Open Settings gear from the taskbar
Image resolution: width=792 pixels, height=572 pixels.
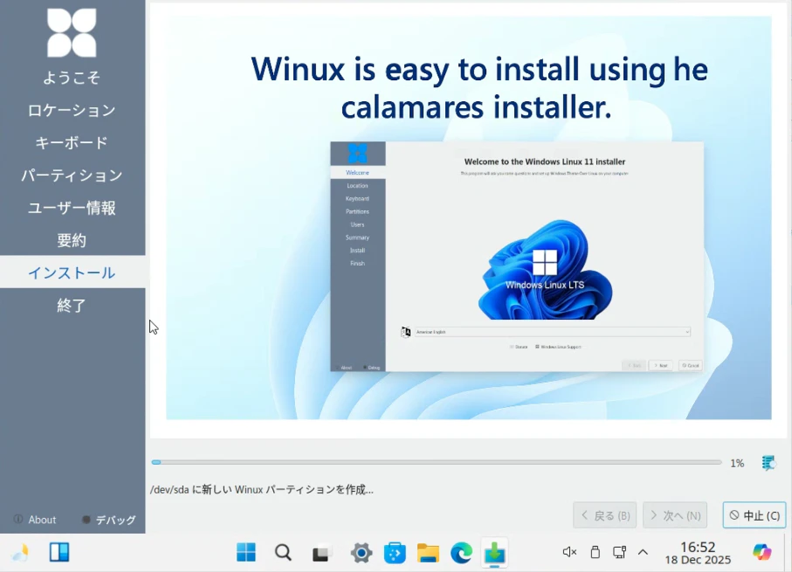(x=362, y=553)
